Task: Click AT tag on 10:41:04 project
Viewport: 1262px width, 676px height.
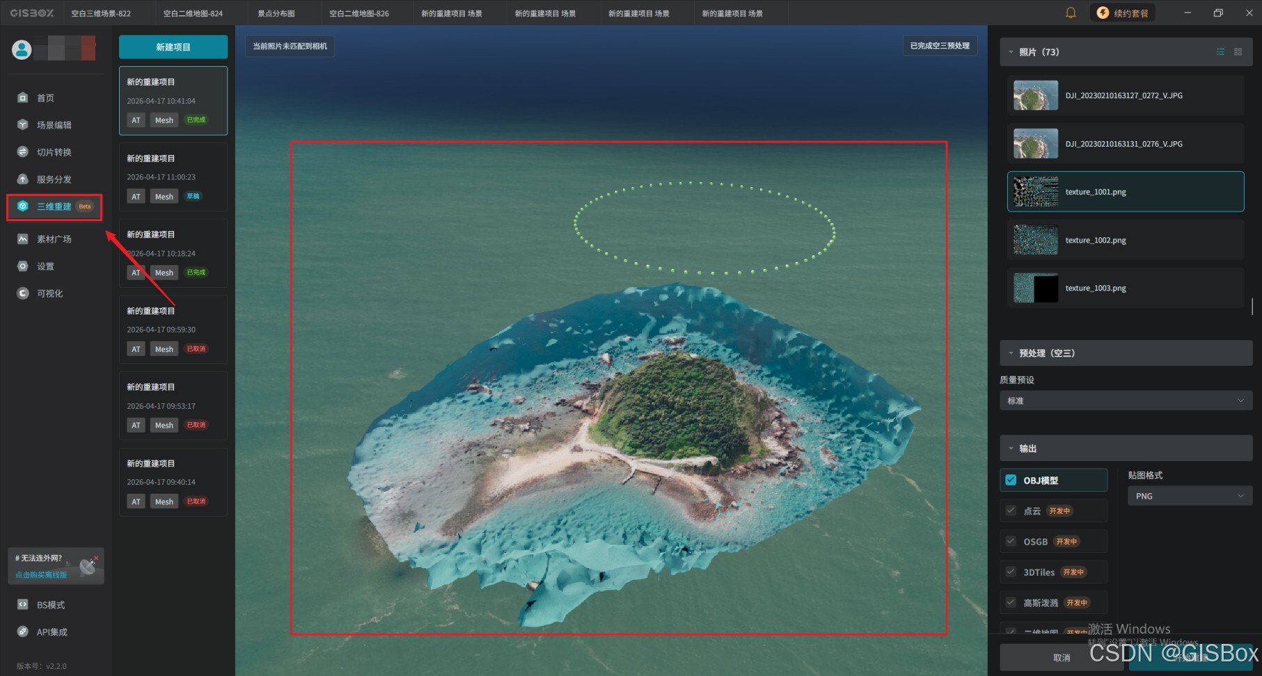Action: click(x=136, y=120)
